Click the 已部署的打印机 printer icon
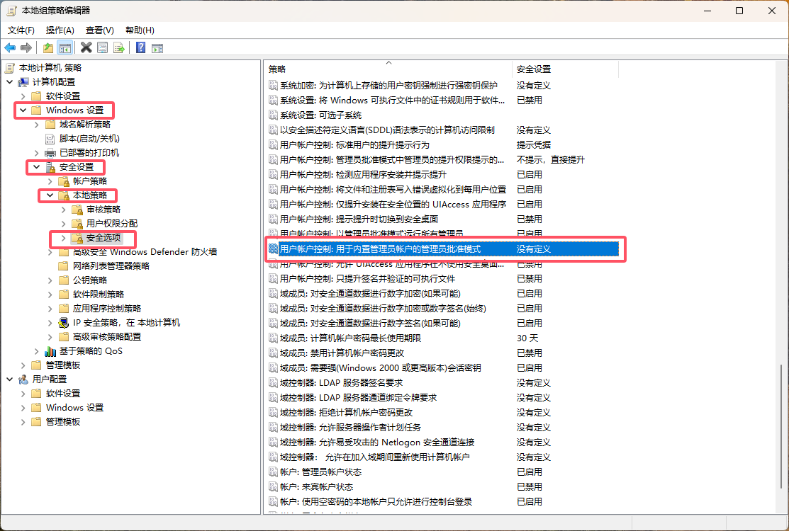 click(50, 153)
